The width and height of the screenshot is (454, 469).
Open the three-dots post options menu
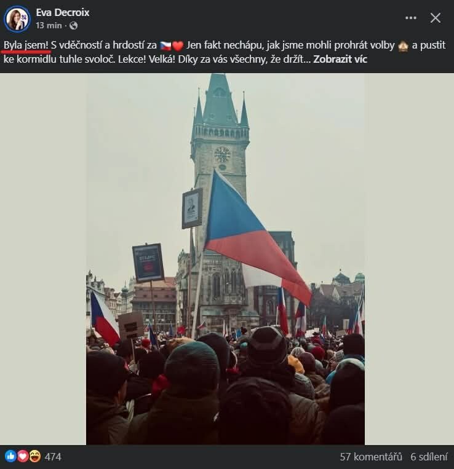coord(410,18)
